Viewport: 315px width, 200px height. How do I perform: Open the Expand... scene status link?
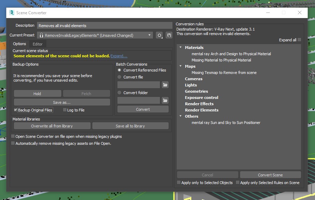coord(119,56)
